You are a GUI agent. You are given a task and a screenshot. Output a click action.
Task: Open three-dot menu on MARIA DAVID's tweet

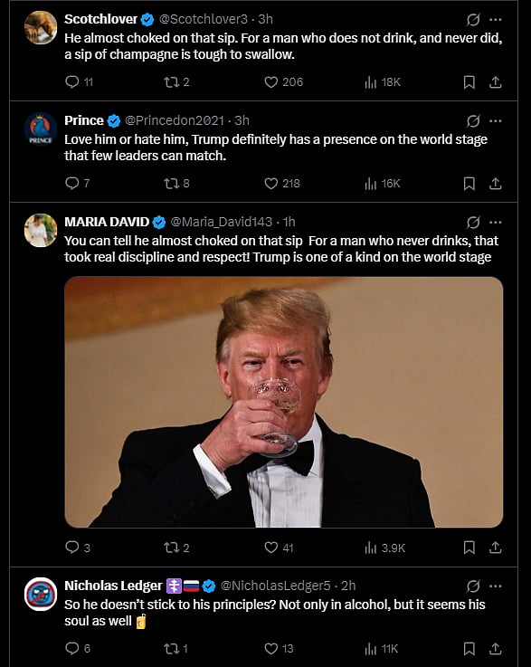(496, 222)
